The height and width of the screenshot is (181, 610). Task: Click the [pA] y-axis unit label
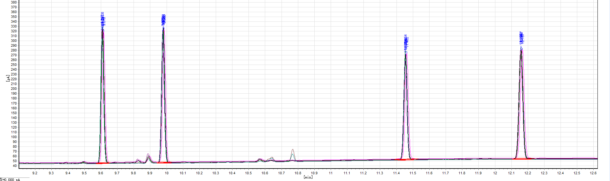click(x=8, y=79)
